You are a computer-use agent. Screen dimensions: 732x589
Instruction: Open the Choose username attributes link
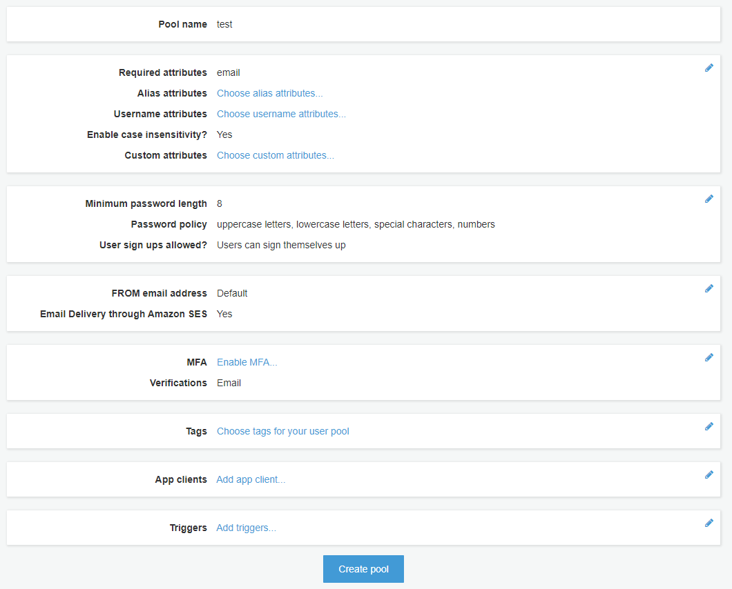coord(281,114)
